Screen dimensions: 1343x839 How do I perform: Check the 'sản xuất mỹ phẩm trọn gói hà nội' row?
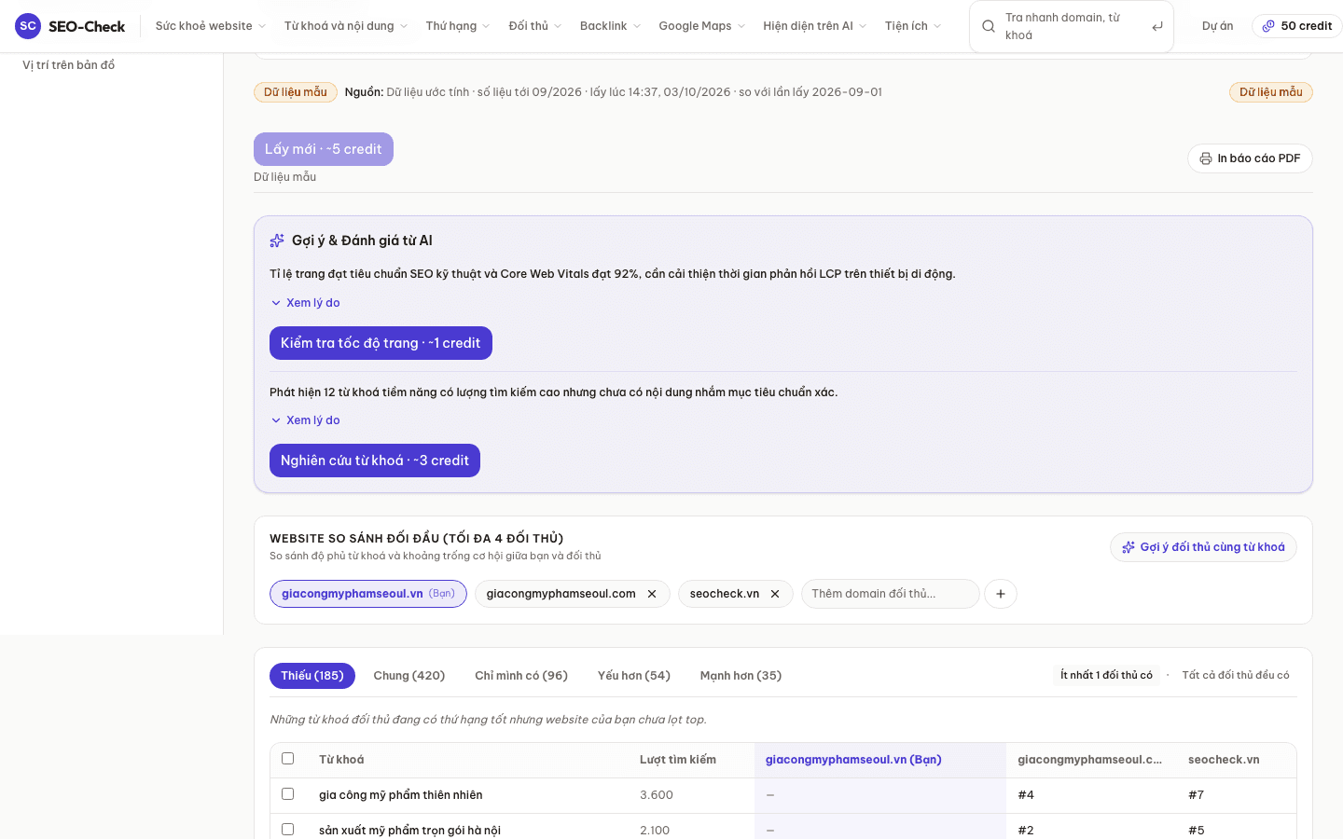(x=288, y=830)
